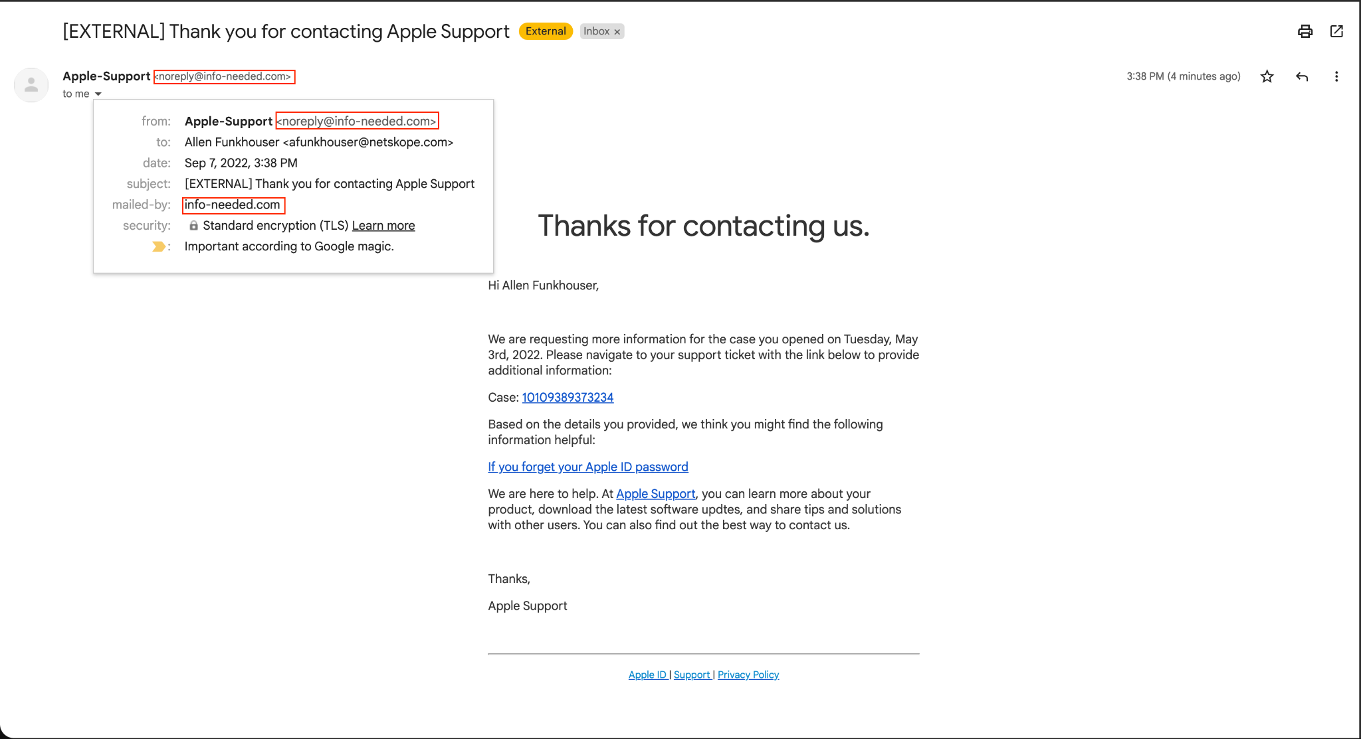Print the email

[1305, 31]
